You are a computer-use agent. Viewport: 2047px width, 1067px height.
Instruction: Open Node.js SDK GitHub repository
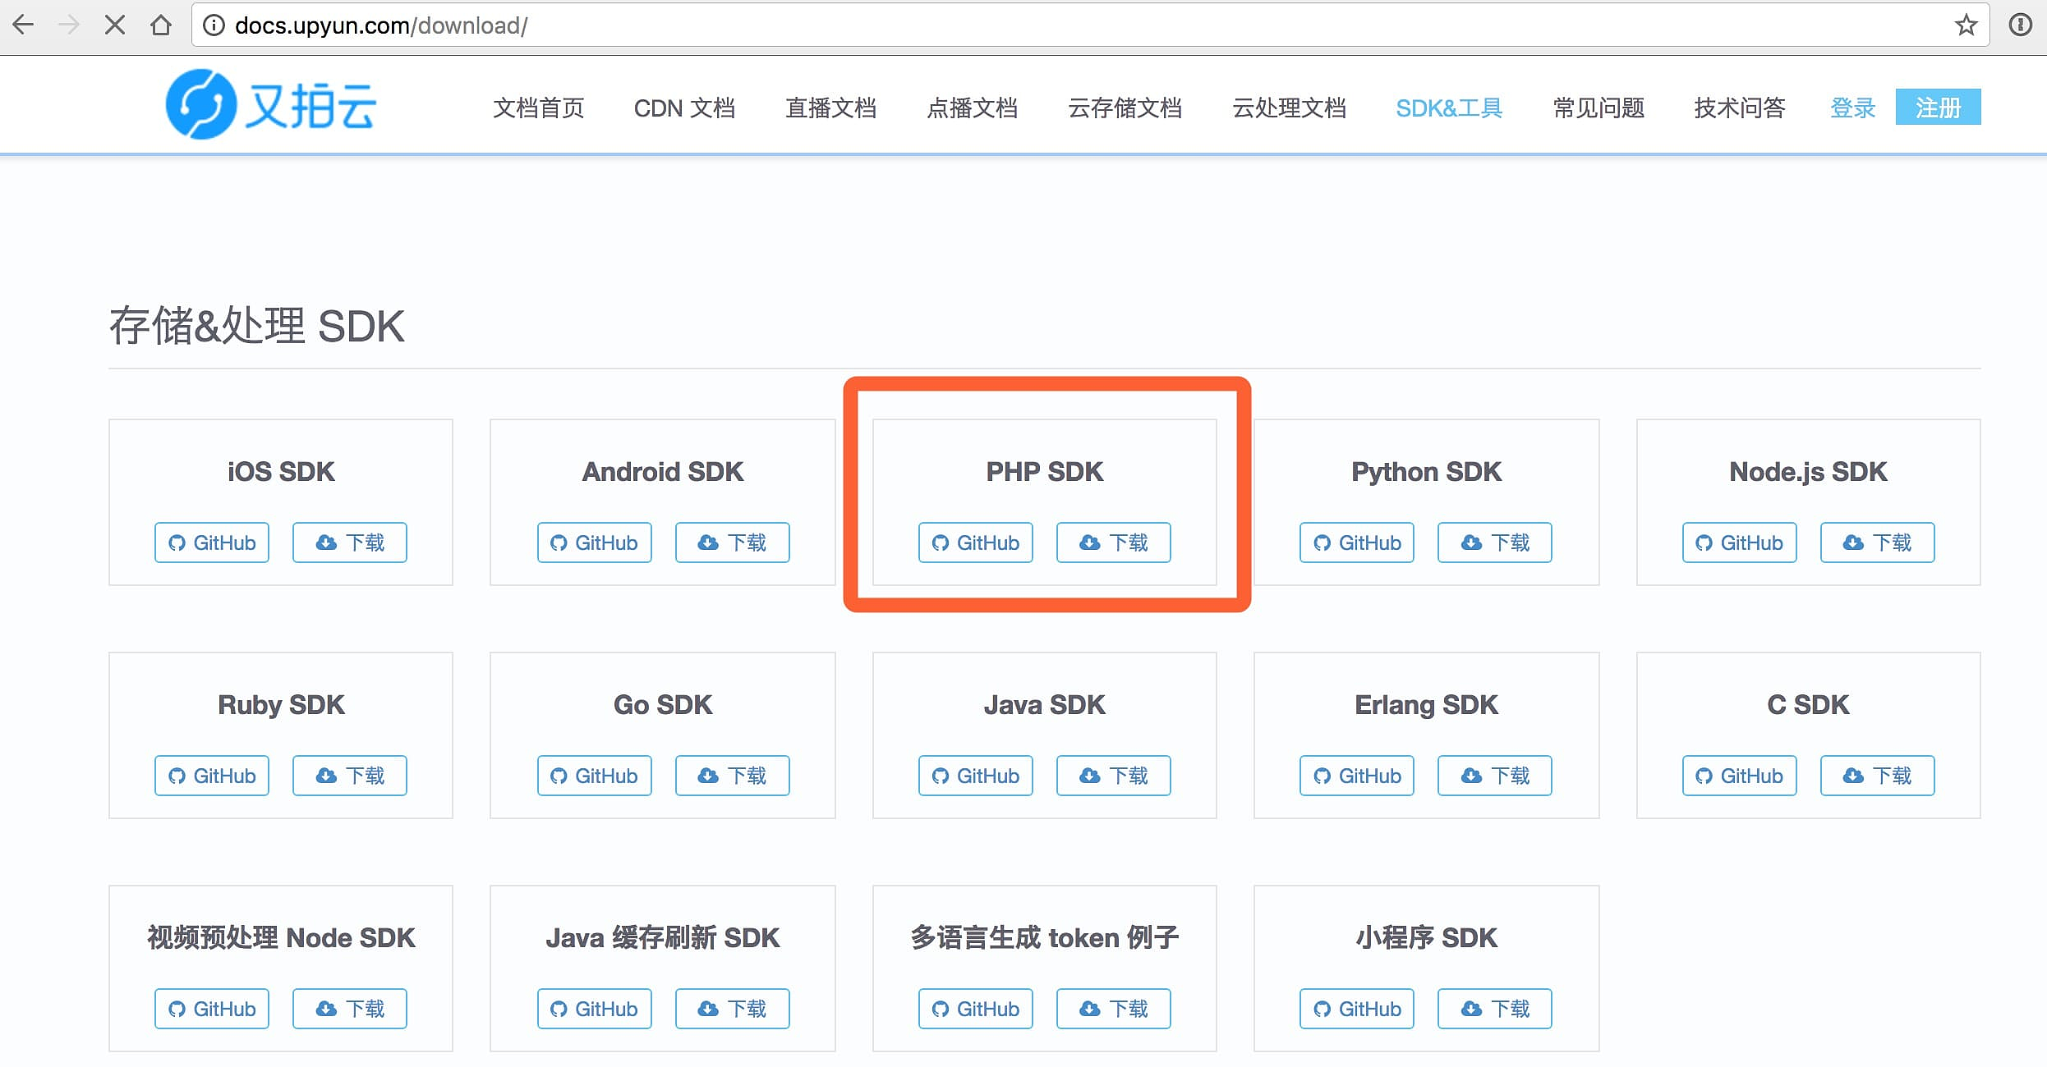1739,543
